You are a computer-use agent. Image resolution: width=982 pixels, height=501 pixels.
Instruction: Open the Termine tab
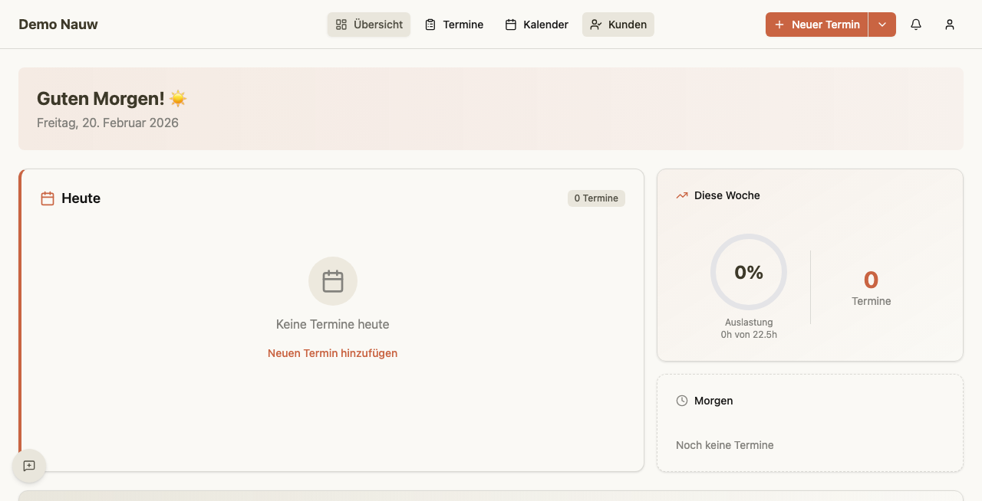click(x=454, y=25)
